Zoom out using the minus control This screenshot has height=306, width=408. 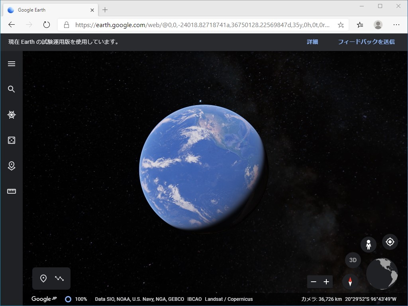coord(314,282)
